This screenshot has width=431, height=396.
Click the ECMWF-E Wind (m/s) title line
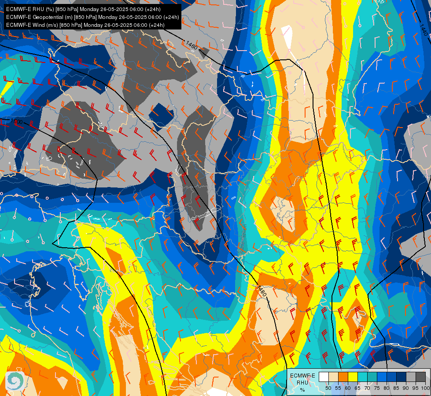coord(85,25)
